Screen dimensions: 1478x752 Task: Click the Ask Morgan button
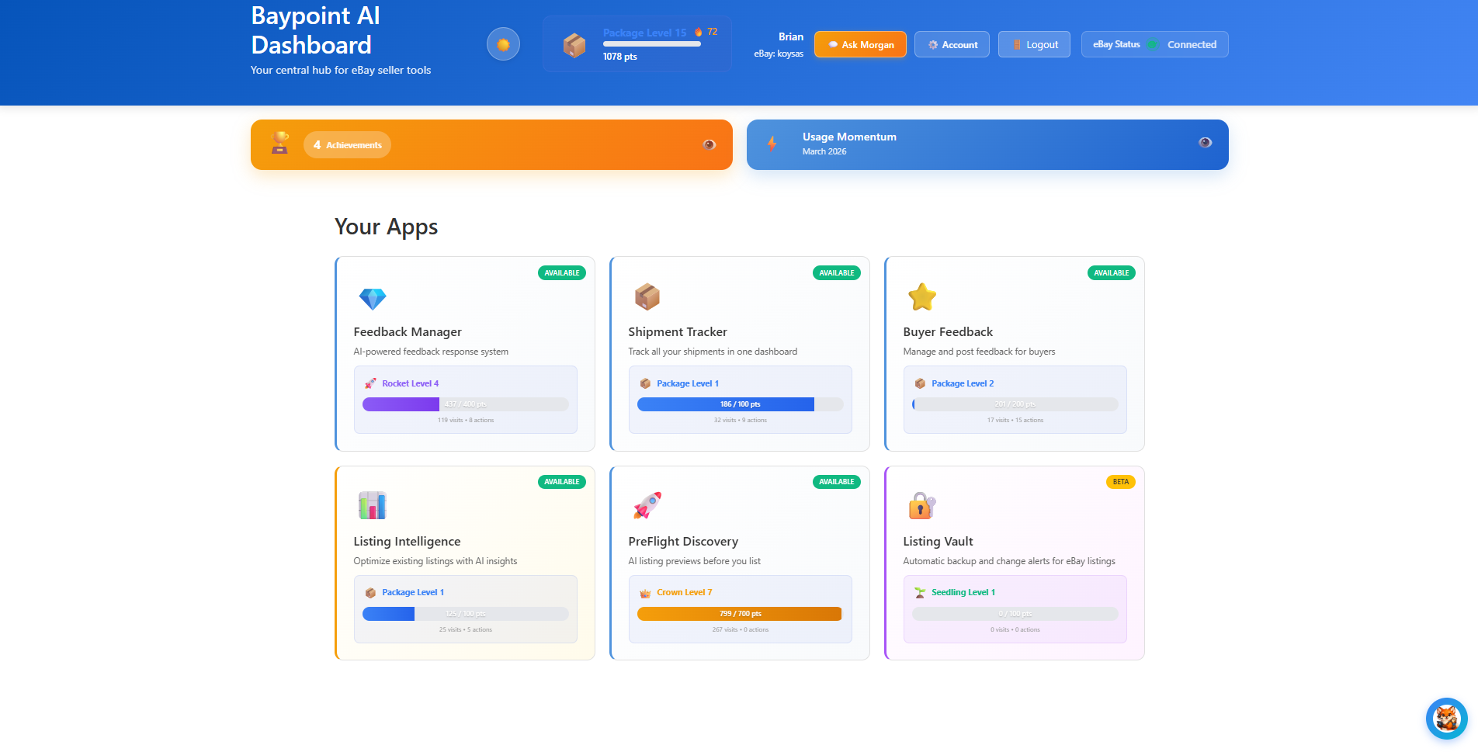pos(860,44)
